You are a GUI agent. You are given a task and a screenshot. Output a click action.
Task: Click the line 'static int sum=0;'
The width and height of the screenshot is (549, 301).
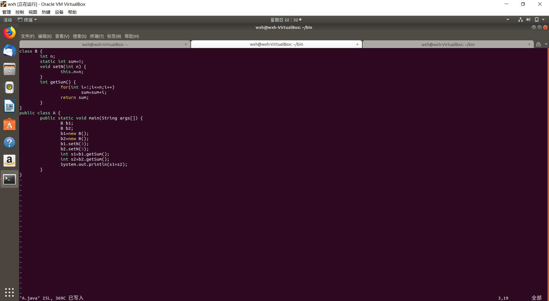[62, 61]
